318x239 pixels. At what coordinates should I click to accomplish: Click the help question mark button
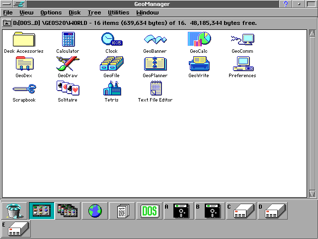pos(286,4)
